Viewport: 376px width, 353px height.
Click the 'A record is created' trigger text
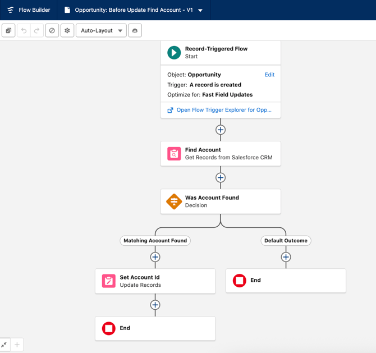pos(215,85)
